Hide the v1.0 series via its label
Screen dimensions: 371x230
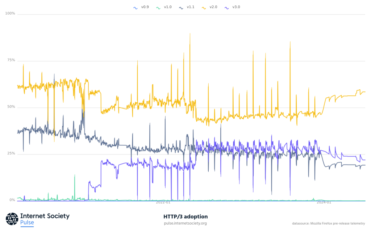pos(167,7)
